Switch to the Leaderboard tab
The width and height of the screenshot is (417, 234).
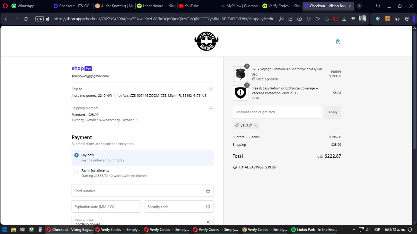pyautogui.click(x=156, y=6)
